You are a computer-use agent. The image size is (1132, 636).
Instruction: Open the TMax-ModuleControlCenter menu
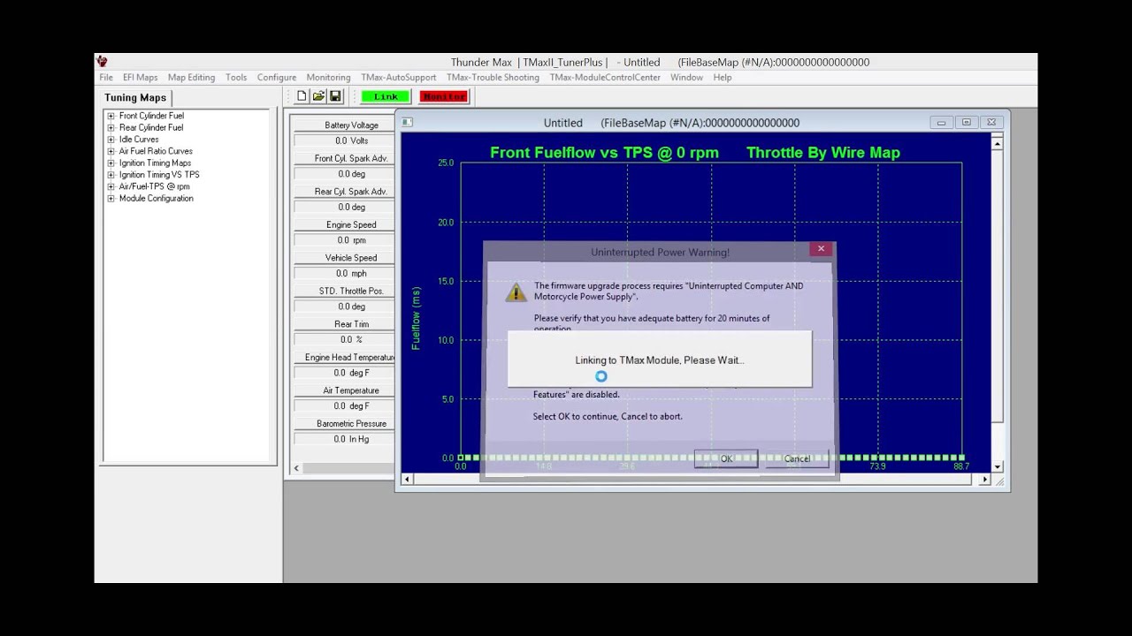pyautogui.click(x=605, y=78)
